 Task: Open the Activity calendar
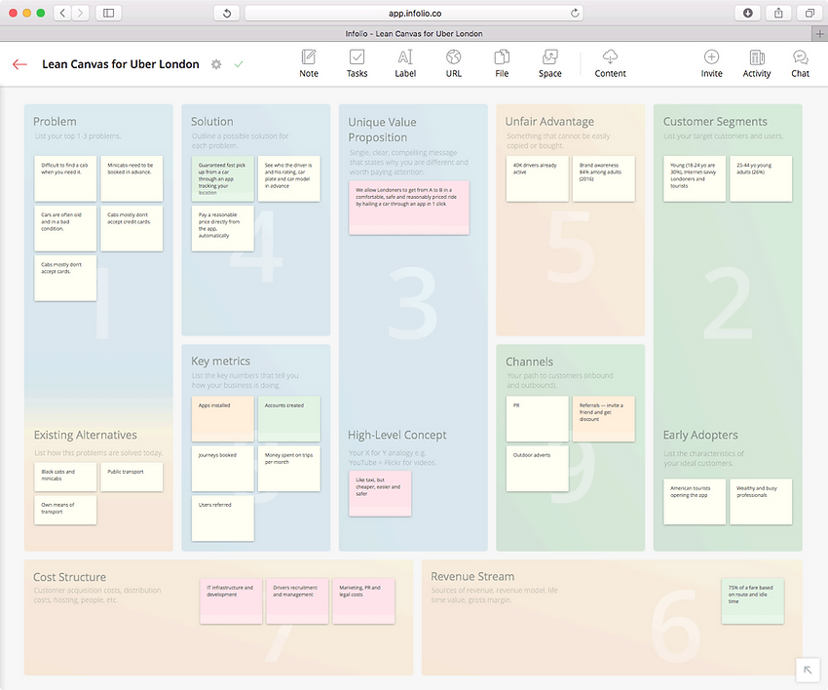click(x=757, y=63)
